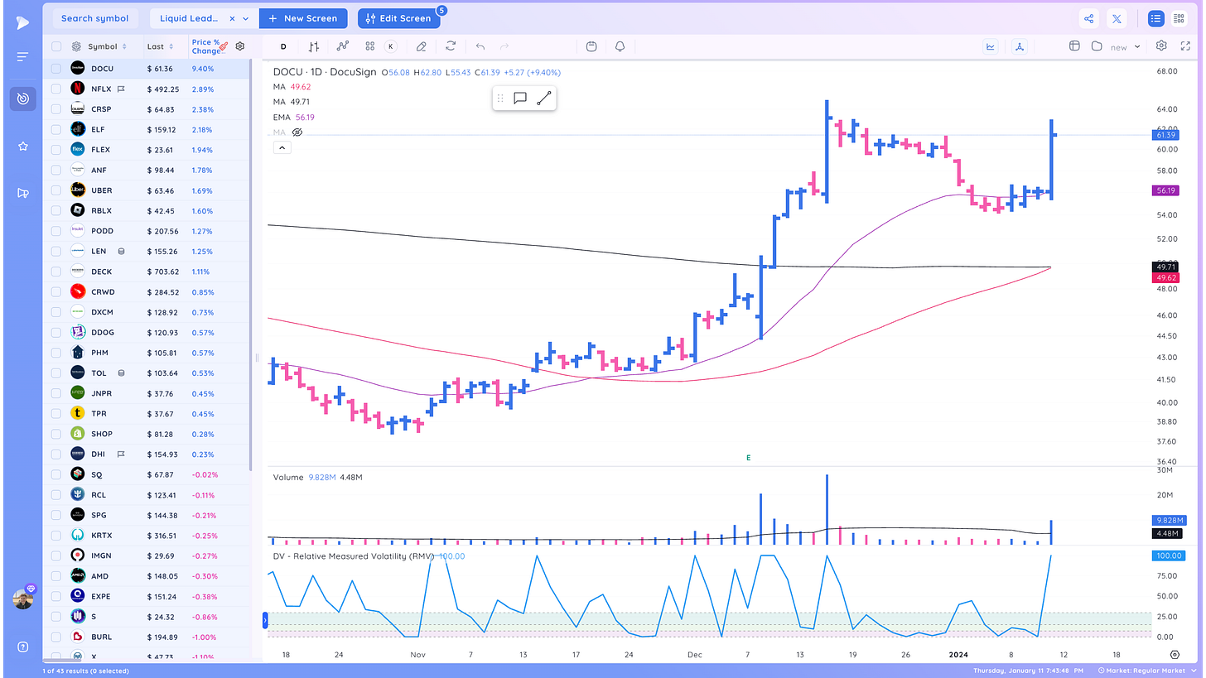Viewport: 1206px width, 678px height.
Task: Create a New Screen
Action: point(303,18)
